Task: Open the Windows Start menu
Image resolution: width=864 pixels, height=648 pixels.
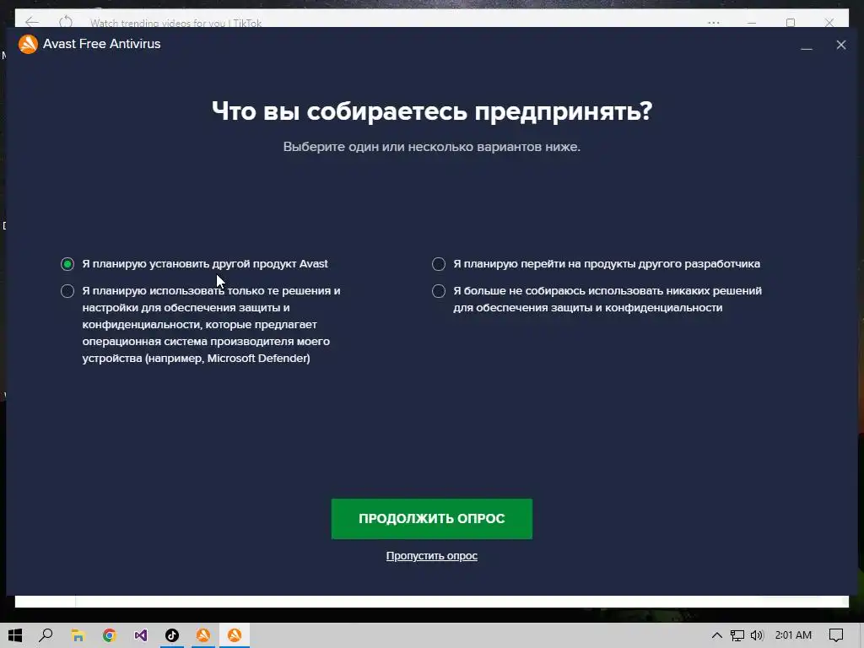Action: point(15,635)
